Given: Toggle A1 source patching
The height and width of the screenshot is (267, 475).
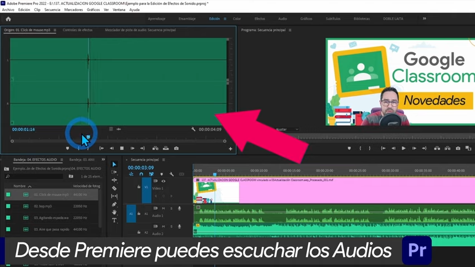Looking at the screenshot, I should 131,214.
